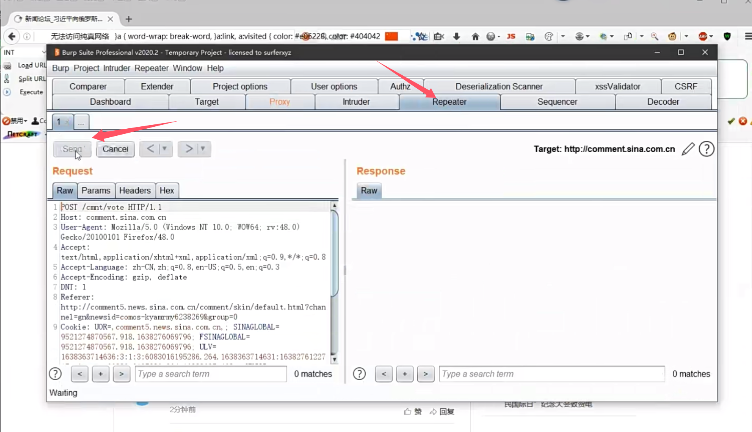Open the history-forward dropdown arrow
The width and height of the screenshot is (752, 432).
203,149
